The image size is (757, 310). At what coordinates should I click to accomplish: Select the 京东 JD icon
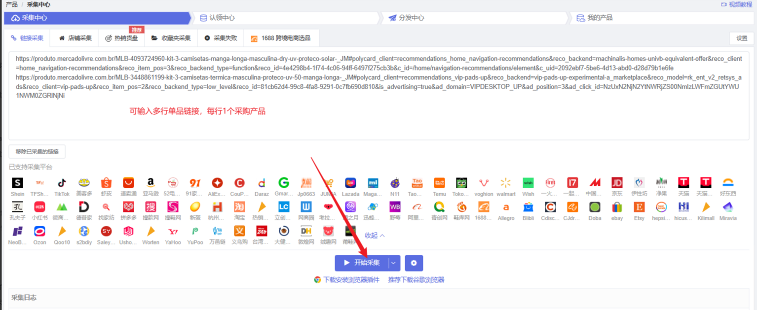[617, 183]
